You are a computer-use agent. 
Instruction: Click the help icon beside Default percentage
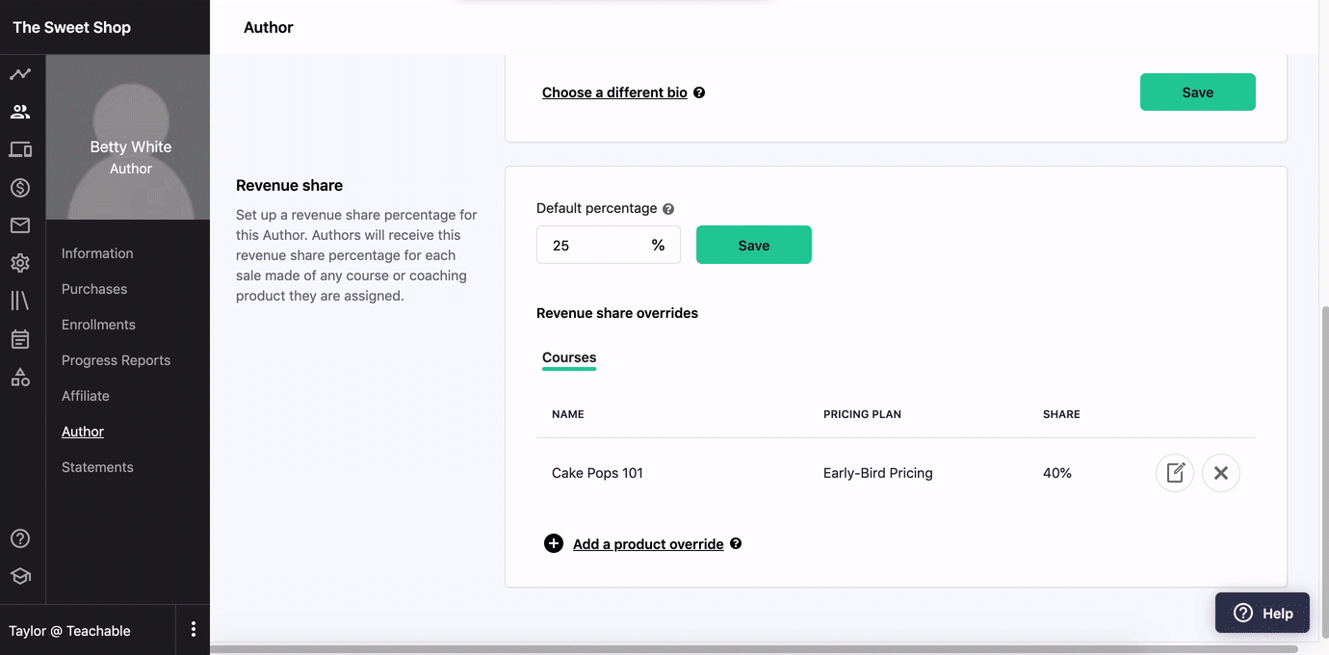click(668, 209)
